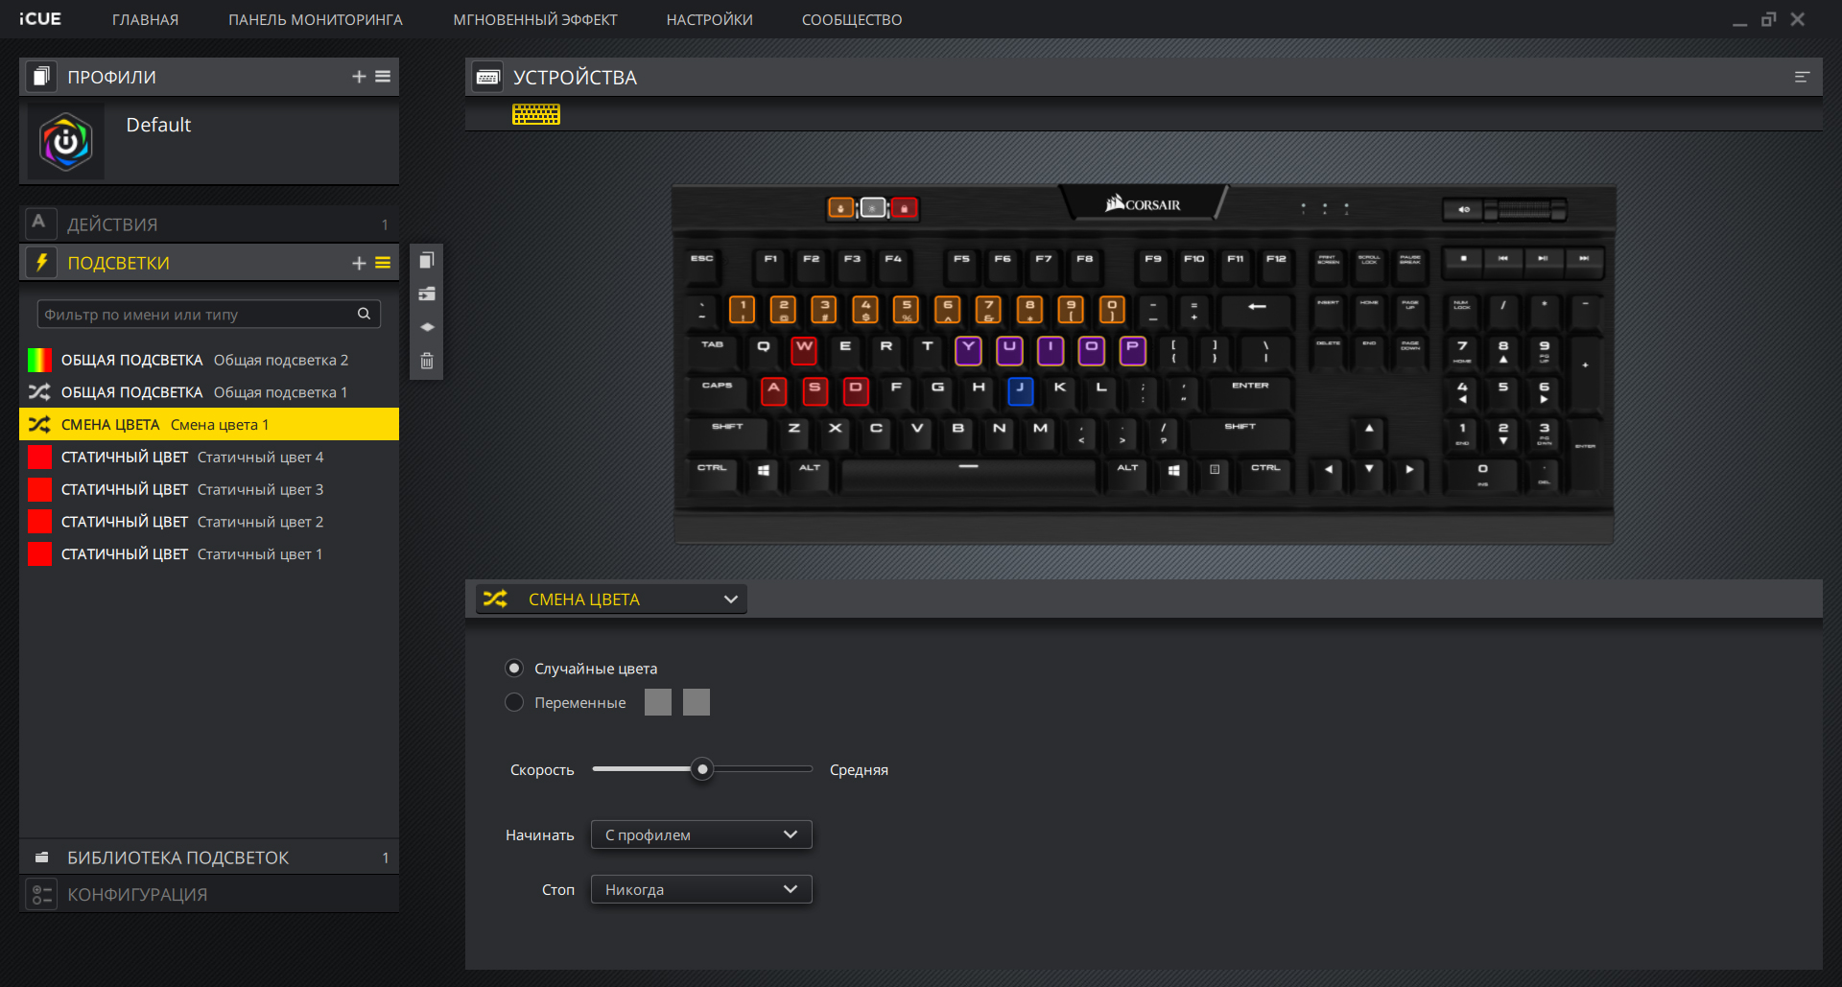Viewport: 1842px width, 987px height.
Task: Click the copy lighting effect icon
Action: click(427, 261)
